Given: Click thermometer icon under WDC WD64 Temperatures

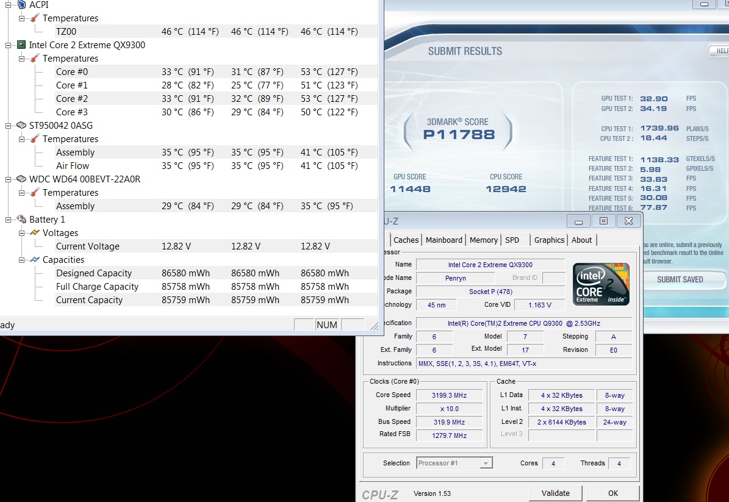Looking at the screenshot, I should [x=34, y=192].
